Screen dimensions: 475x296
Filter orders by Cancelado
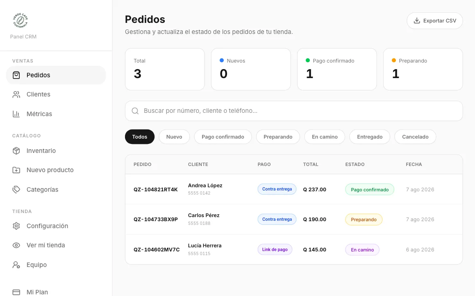(415, 137)
